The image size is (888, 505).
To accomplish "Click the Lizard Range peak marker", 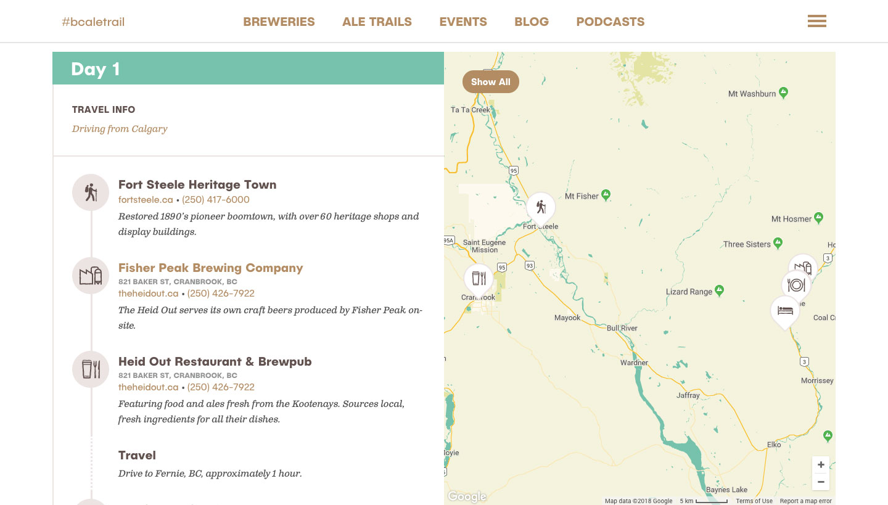I will click(719, 290).
